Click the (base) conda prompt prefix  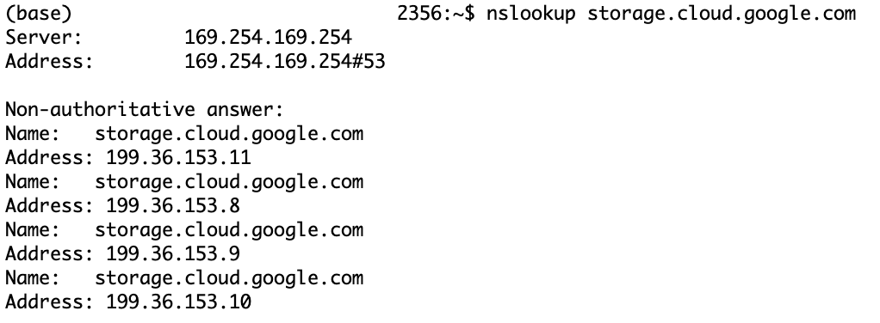point(39,14)
